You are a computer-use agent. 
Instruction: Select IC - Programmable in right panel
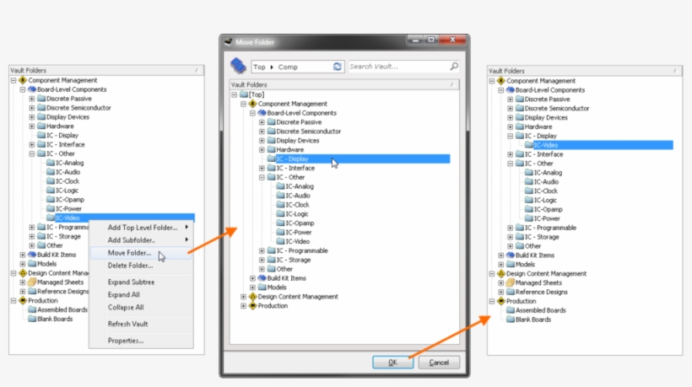[x=550, y=228]
